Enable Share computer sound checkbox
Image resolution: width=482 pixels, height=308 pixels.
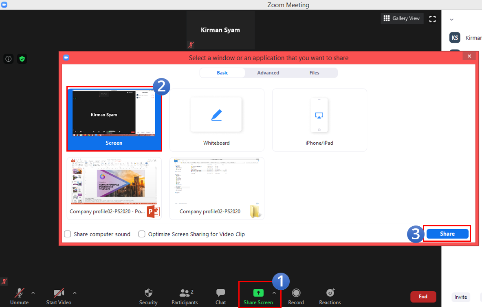click(x=68, y=234)
